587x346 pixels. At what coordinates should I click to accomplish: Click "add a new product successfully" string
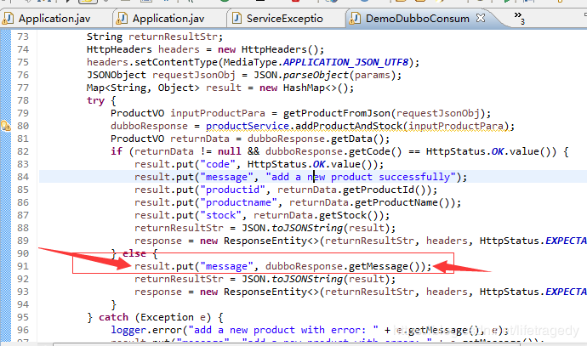coord(361,177)
